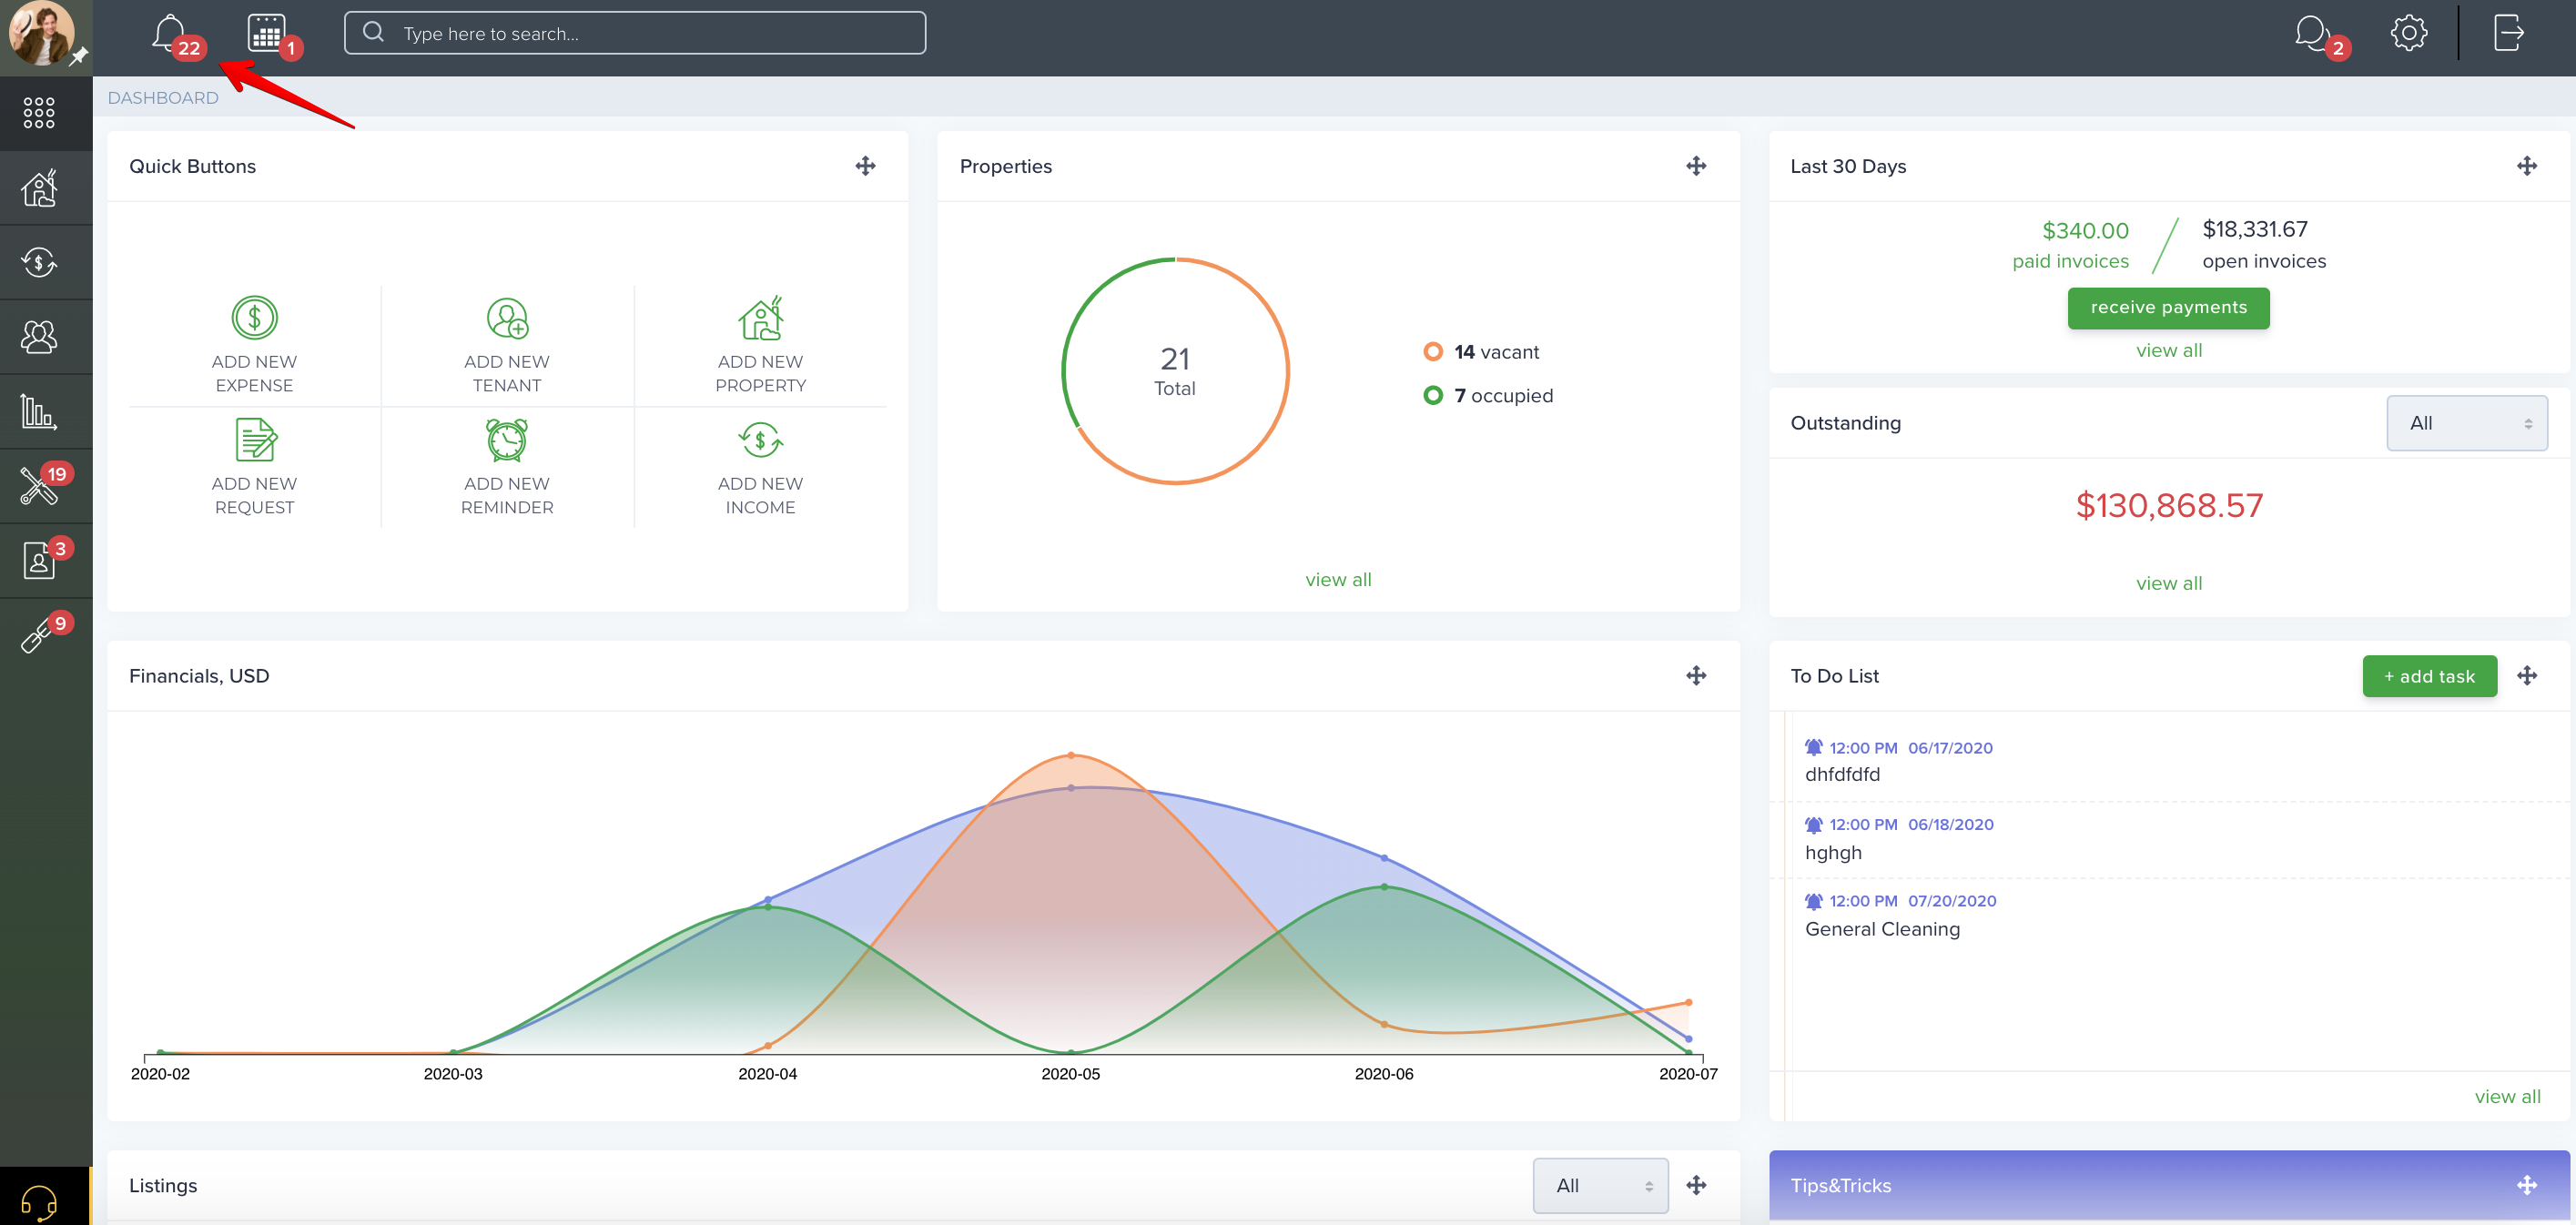Click the $130,868.57 outstanding amount
This screenshot has width=2576, height=1225.
pos(2168,505)
